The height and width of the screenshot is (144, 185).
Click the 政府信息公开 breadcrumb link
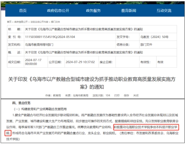click(21, 22)
